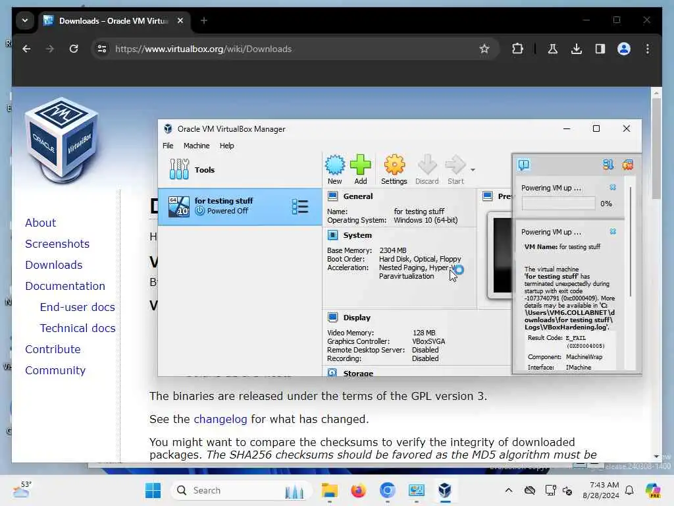Viewport: 674px width, 506px height.
Task: Click the Add VM toolbar icon
Action: click(x=360, y=169)
